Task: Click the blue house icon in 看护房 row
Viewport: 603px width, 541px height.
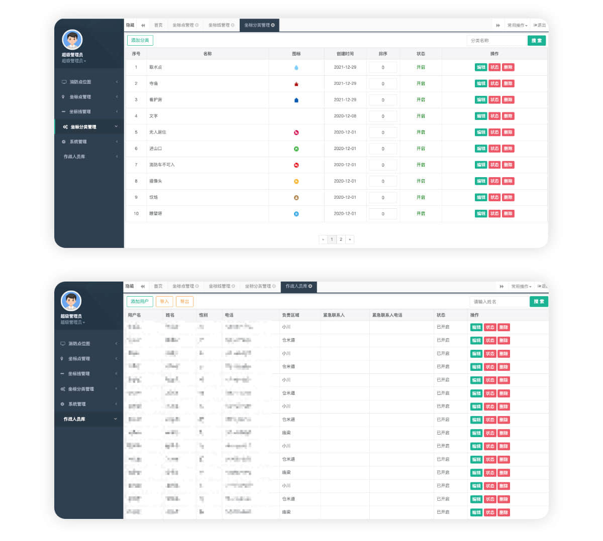Action: (x=296, y=100)
